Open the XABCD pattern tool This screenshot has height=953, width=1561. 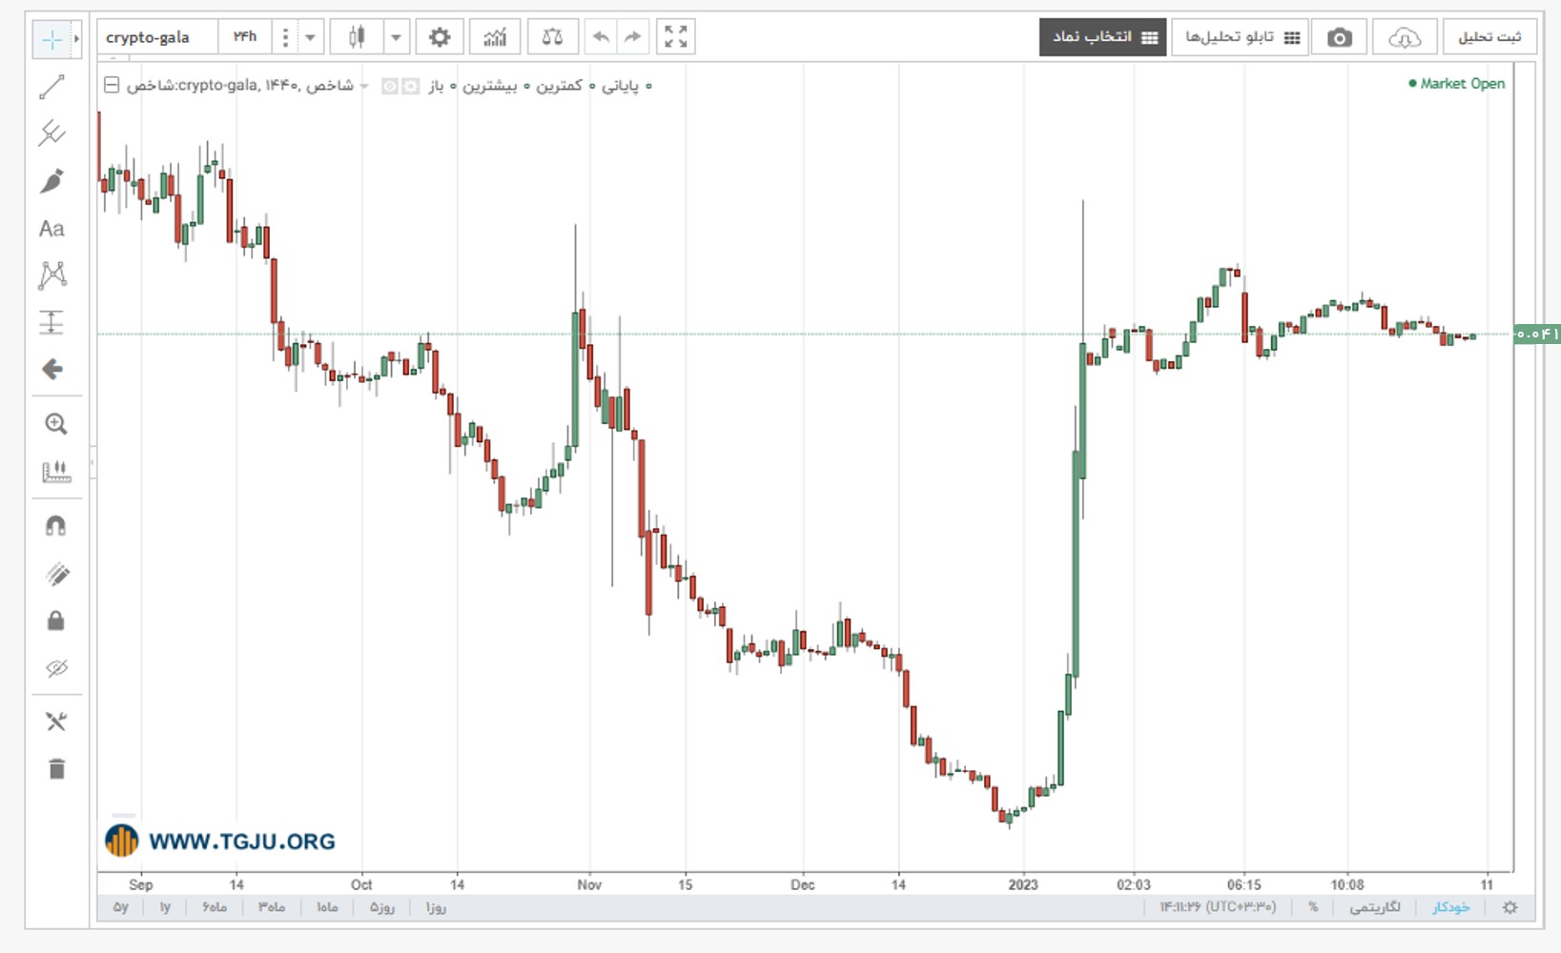pyautogui.click(x=51, y=275)
